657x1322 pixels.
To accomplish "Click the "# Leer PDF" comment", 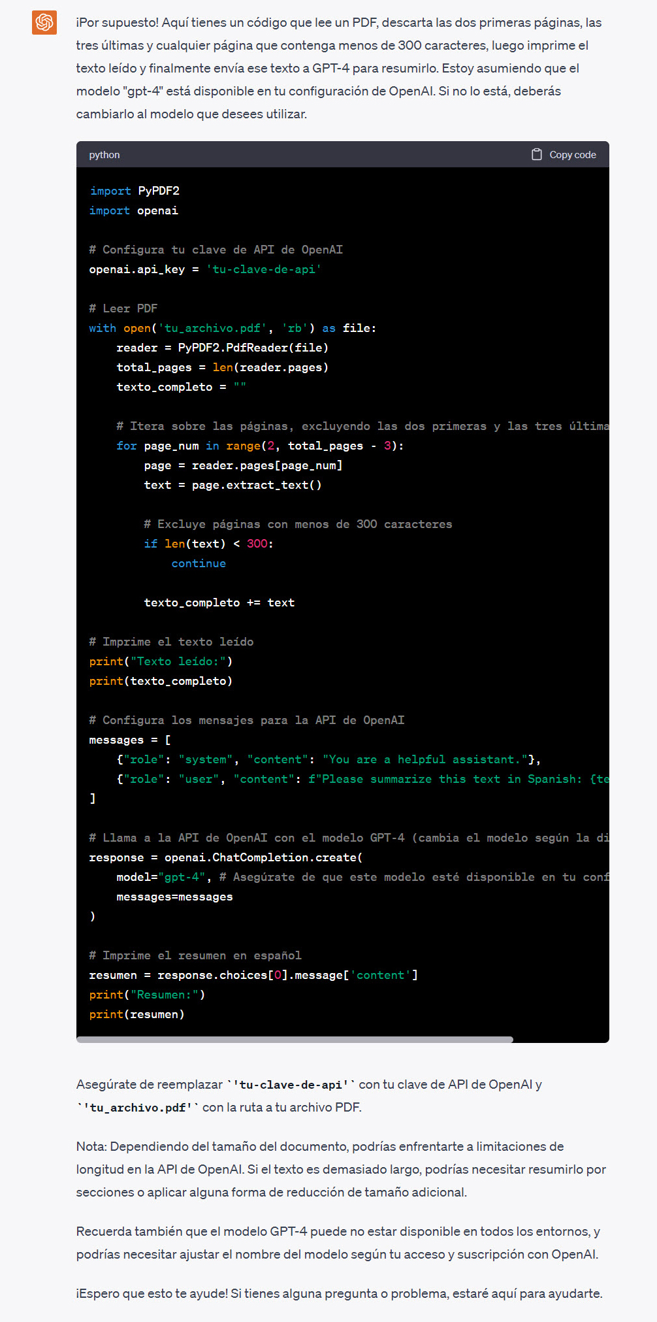I will tap(123, 308).
